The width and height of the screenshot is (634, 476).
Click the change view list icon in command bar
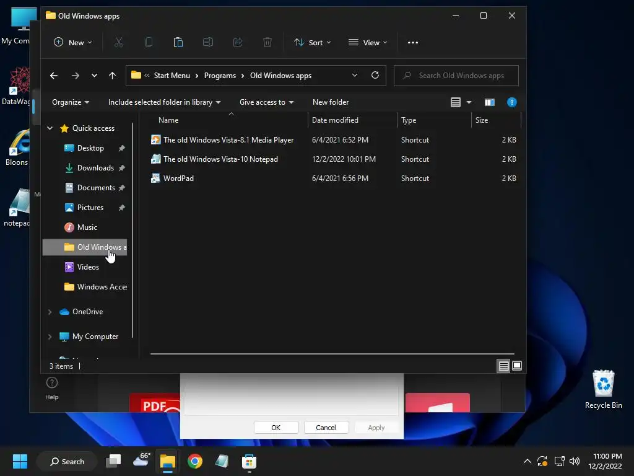click(456, 102)
